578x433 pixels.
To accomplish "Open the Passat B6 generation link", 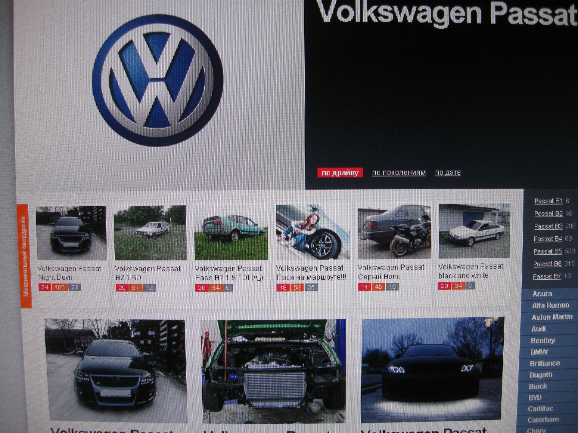I will [547, 264].
